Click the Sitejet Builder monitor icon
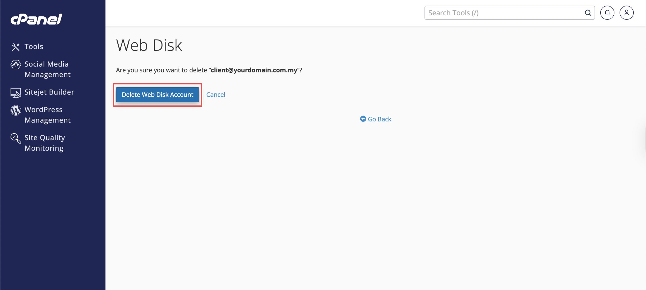The image size is (646, 290). pos(16,93)
